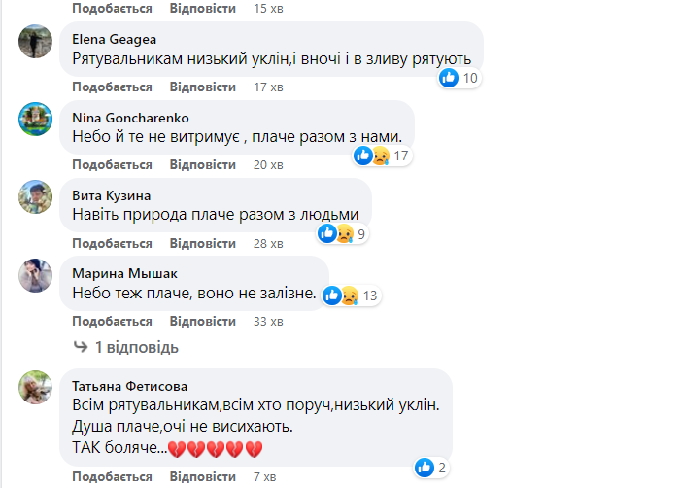Reply to Татьяна Фетисова's comment
The height and width of the screenshot is (488, 681).
202,477
